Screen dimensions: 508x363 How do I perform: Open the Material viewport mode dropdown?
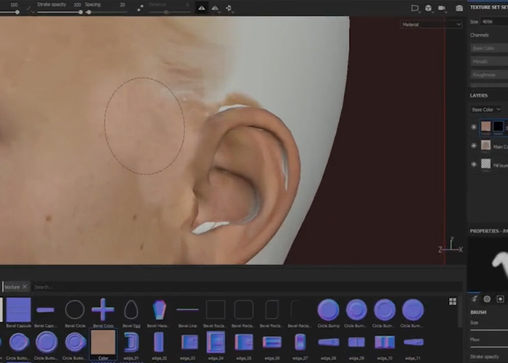[x=431, y=24]
